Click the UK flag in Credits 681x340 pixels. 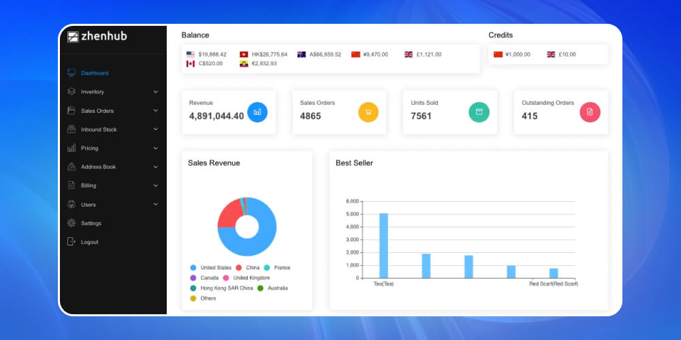551,54
